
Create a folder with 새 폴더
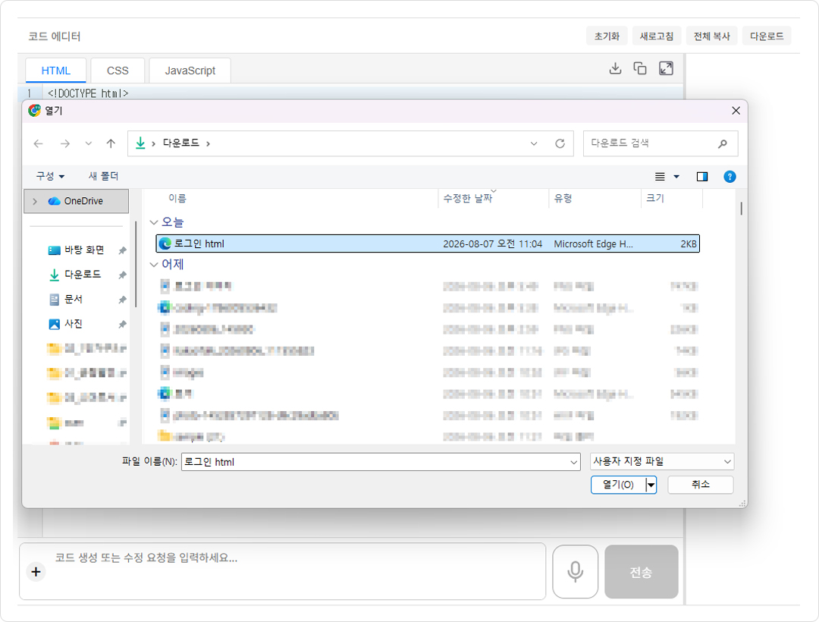tap(103, 177)
